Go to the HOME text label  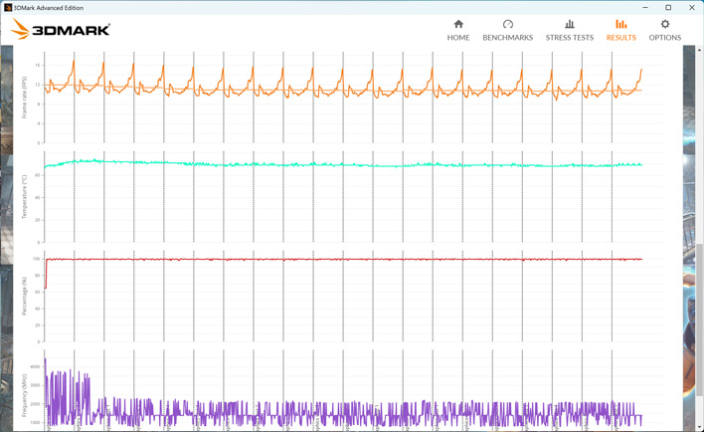tap(458, 38)
